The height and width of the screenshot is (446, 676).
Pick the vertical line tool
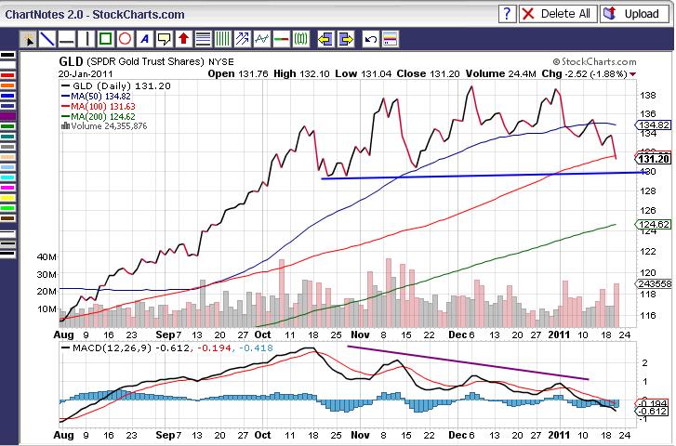pyautogui.click(x=86, y=39)
